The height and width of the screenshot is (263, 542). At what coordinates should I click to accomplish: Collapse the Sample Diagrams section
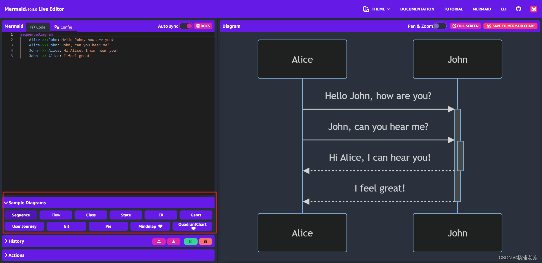[108, 203]
